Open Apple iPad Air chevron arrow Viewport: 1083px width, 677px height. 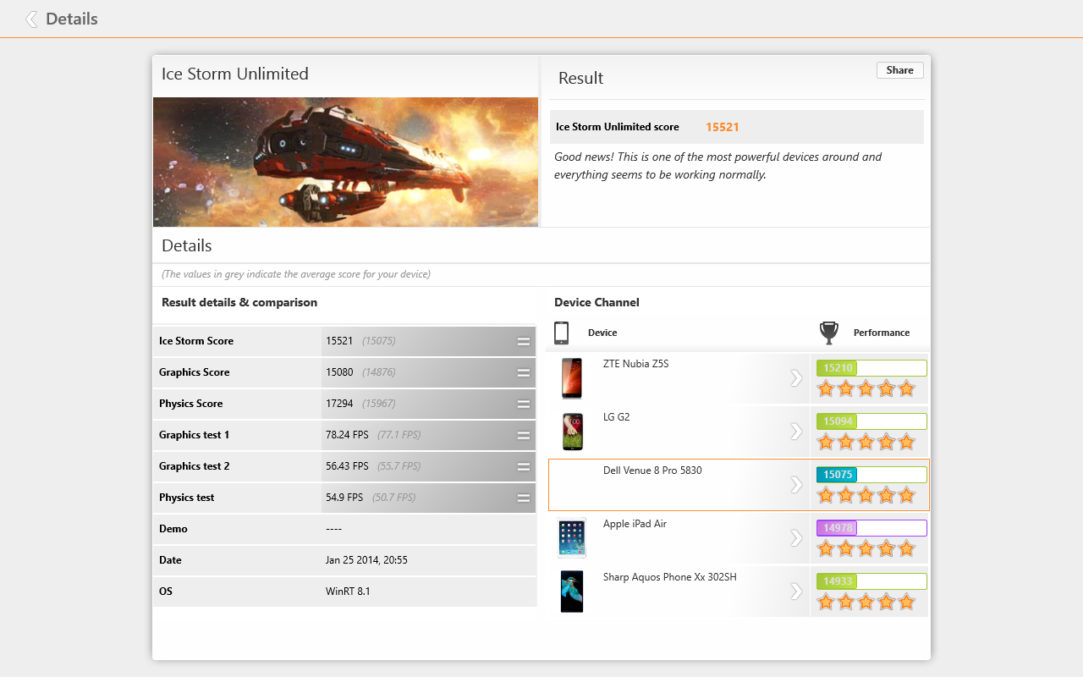tap(796, 537)
